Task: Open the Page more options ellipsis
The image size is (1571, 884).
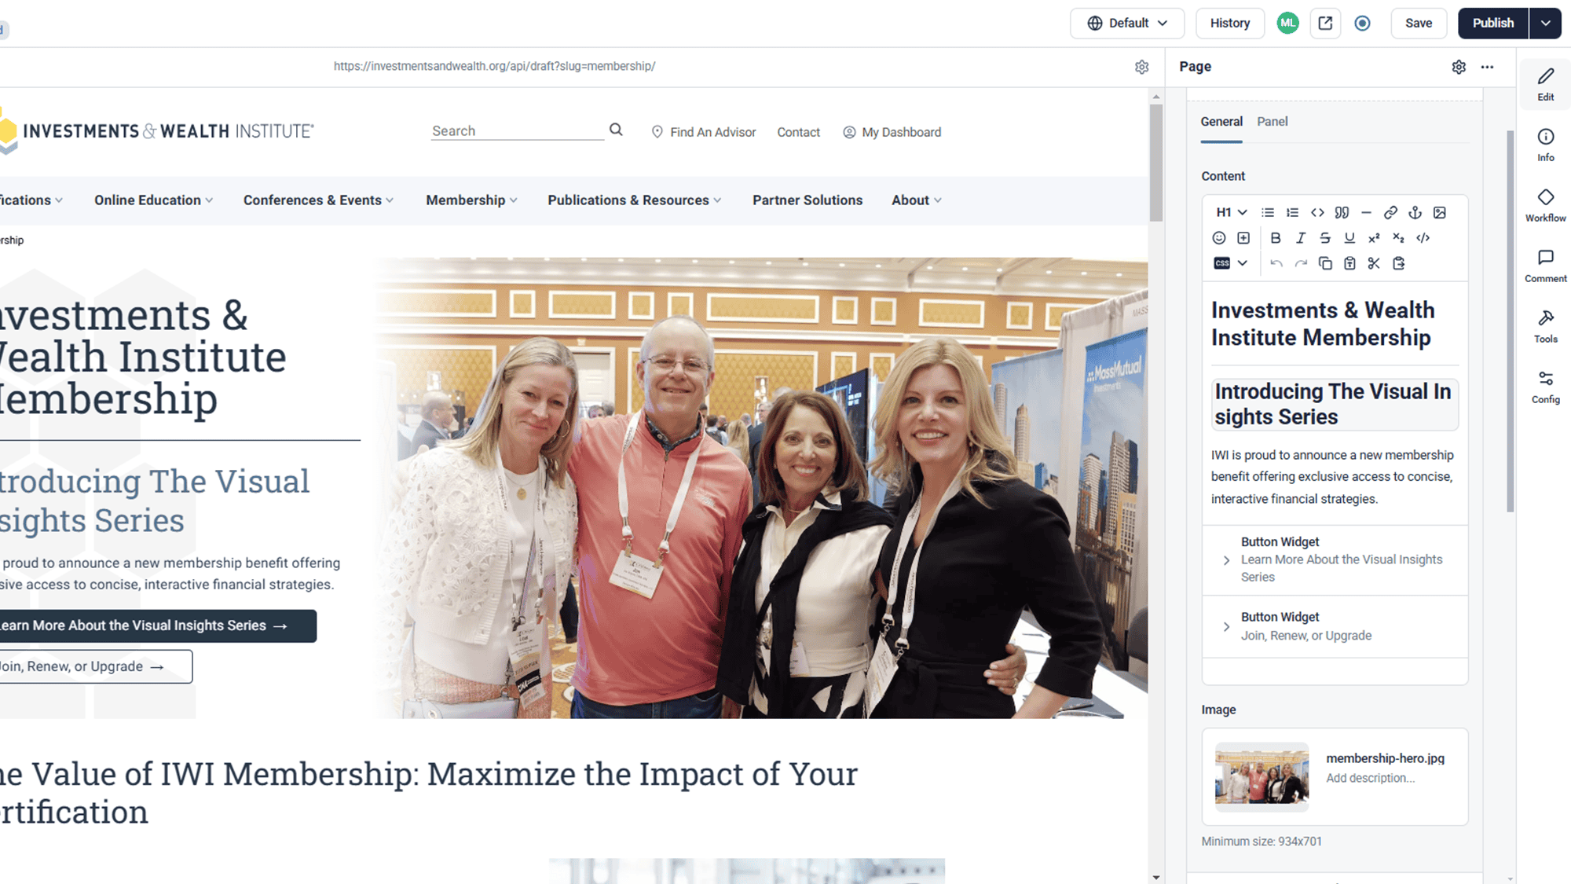Action: (1487, 67)
